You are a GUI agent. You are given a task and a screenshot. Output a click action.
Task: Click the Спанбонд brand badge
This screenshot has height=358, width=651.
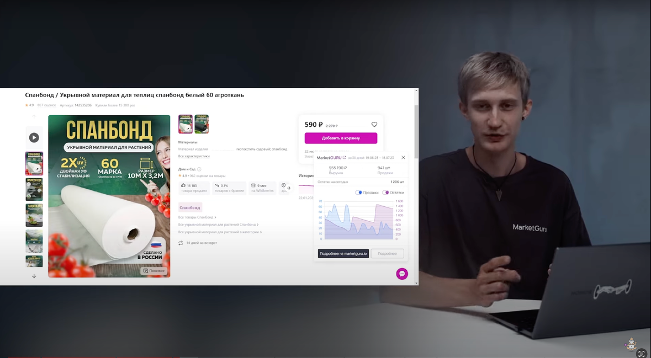[190, 207]
